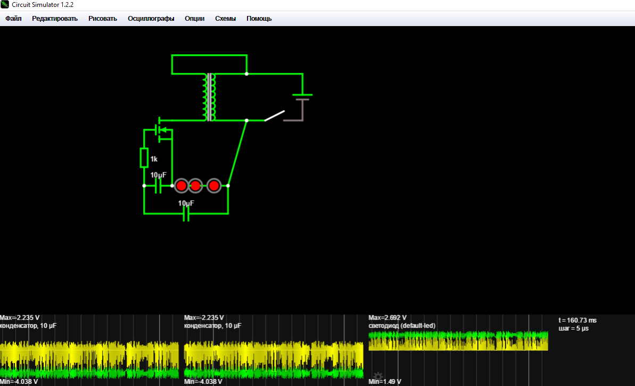
Task: Select the leftmost конденсатор scope waveform
Action: [89, 359]
